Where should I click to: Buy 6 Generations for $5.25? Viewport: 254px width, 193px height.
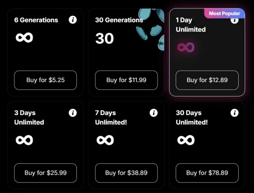(46, 80)
